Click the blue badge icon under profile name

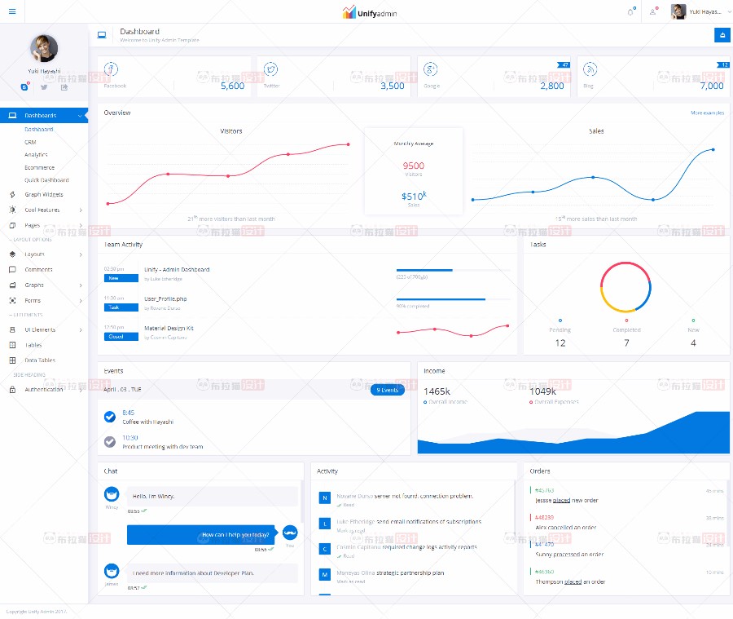[24, 87]
